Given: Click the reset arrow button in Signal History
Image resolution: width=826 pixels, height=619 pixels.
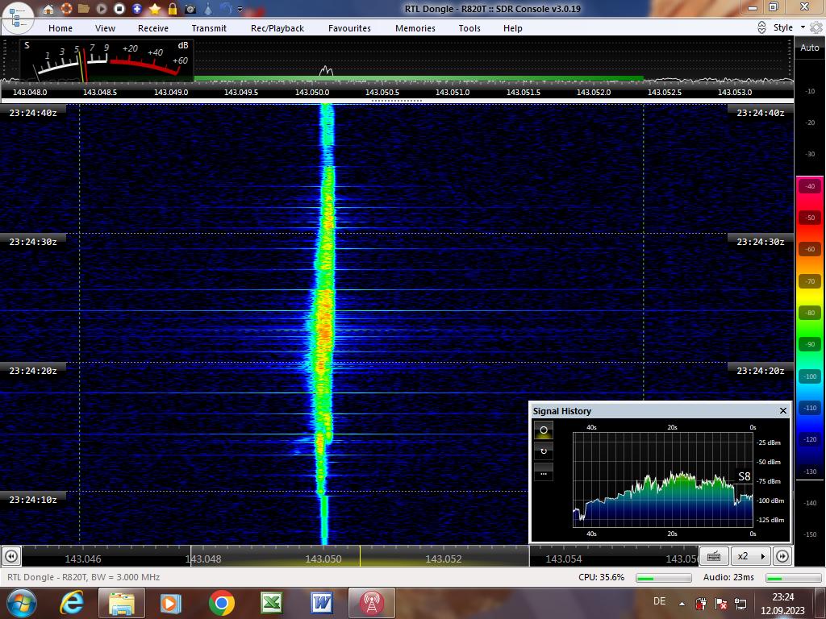Looking at the screenshot, I should (x=544, y=451).
